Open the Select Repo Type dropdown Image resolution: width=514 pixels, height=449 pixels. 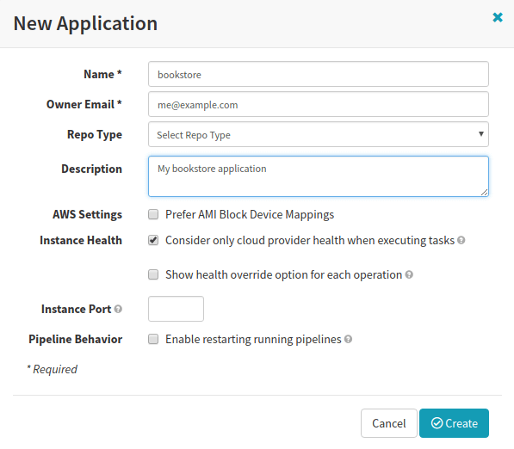[x=319, y=134]
